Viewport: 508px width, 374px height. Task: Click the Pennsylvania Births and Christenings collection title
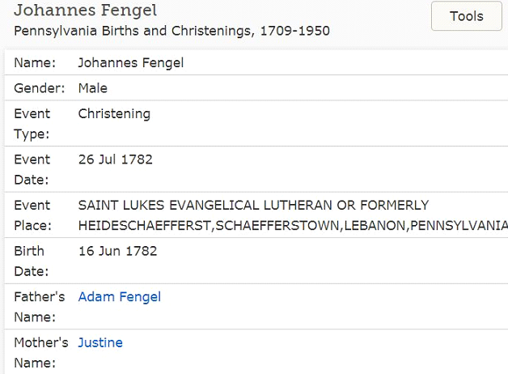pyautogui.click(x=171, y=31)
